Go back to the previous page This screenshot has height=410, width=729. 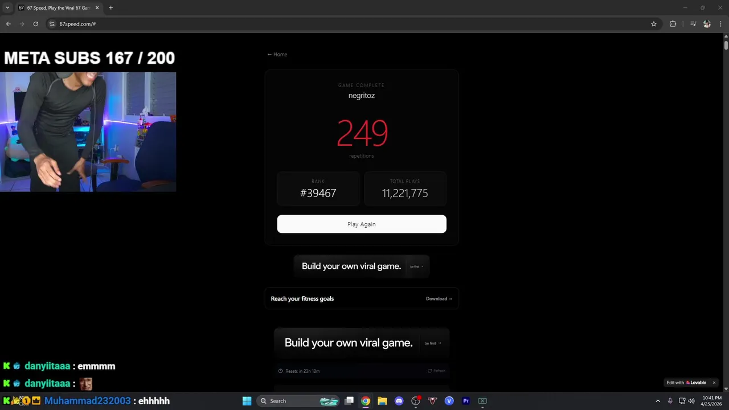[8, 24]
